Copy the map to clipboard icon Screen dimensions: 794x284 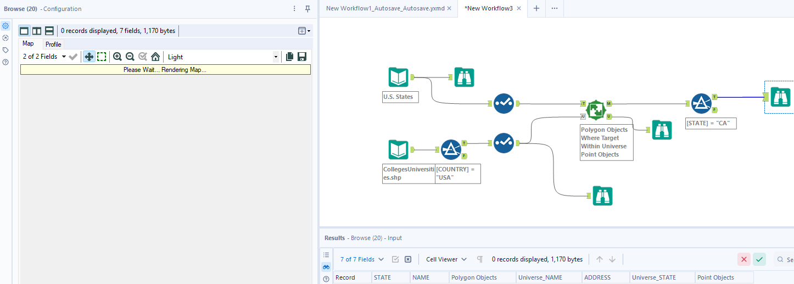pyautogui.click(x=289, y=57)
